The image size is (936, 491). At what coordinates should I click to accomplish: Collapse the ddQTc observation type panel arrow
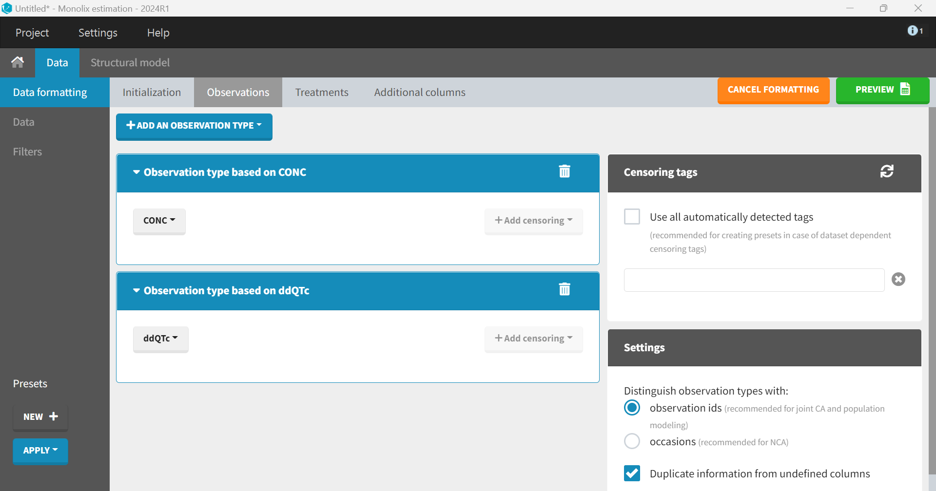[x=136, y=291]
